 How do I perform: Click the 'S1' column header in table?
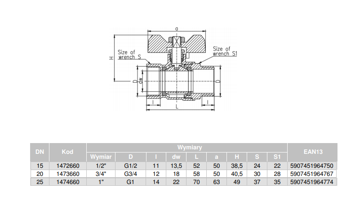pos(277,157)
